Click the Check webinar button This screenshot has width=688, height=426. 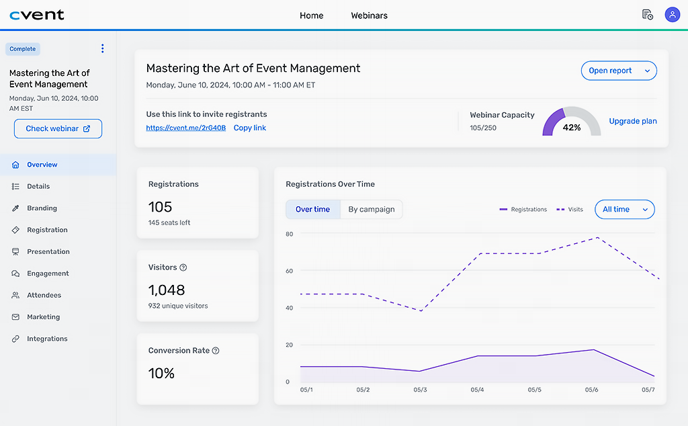coord(58,128)
